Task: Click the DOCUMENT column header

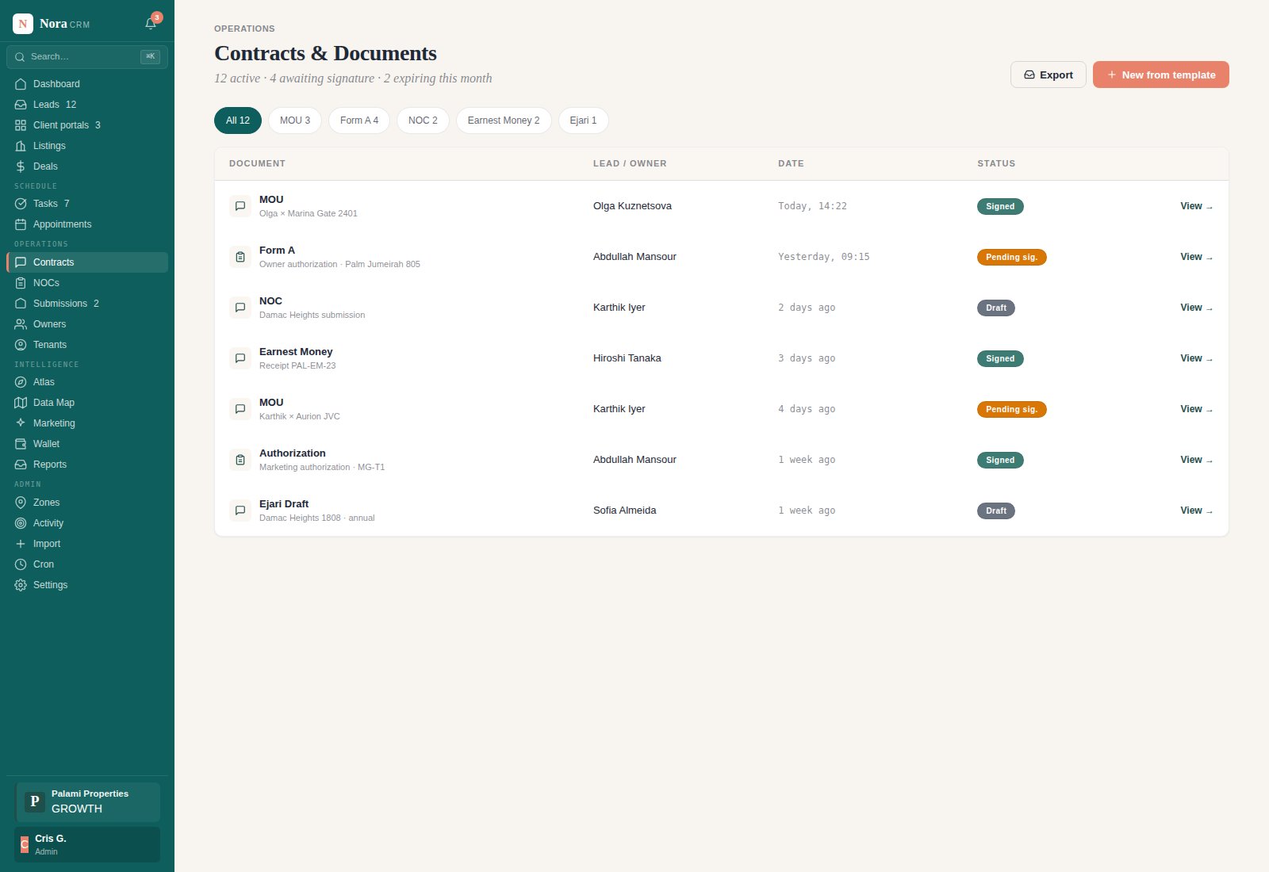Action: coord(257,163)
